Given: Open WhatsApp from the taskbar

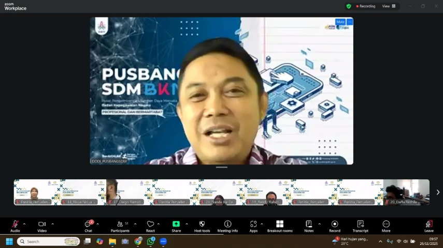Looking at the screenshot, I should pyautogui.click(x=151, y=241).
